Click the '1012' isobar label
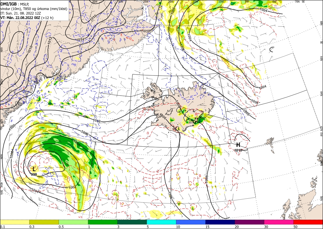This screenshot has height=229, width=323. point(49,41)
